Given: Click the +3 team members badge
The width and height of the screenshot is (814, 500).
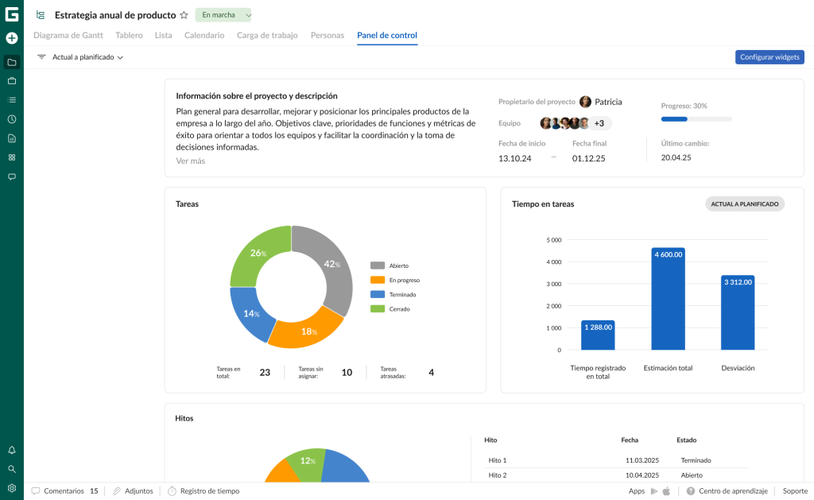Looking at the screenshot, I should 599,123.
